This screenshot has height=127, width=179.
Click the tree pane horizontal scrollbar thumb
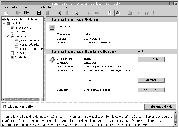(x=22, y=99)
